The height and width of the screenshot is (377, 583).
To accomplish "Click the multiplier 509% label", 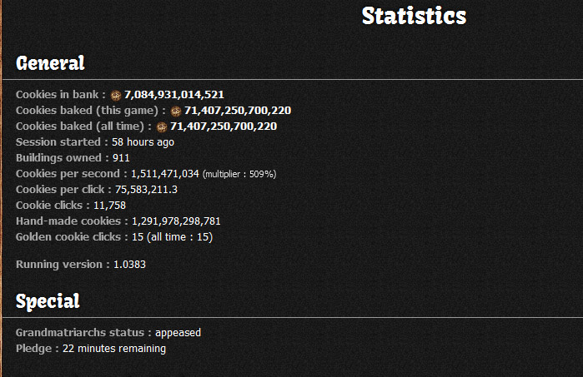I will (239, 175).
